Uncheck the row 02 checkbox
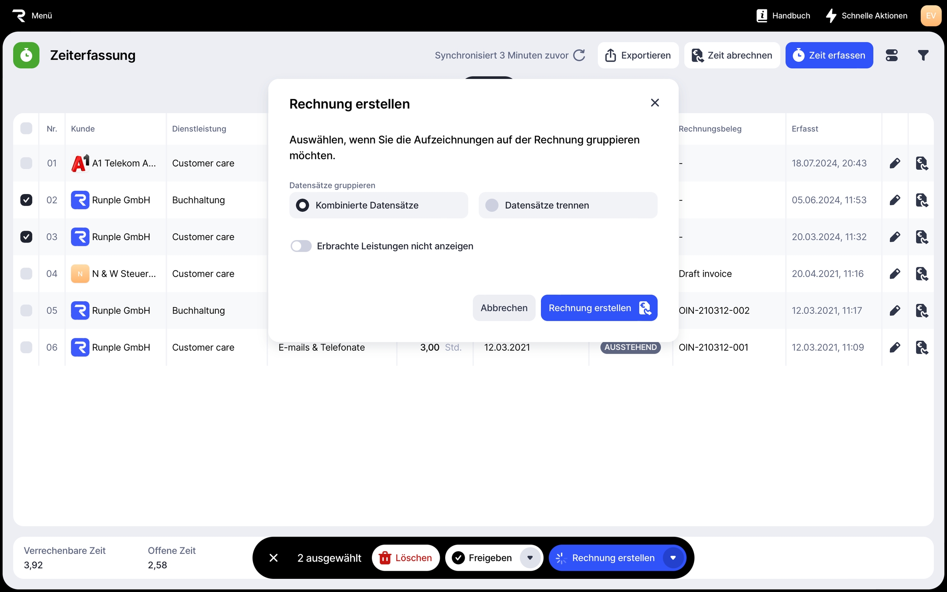 26,200
